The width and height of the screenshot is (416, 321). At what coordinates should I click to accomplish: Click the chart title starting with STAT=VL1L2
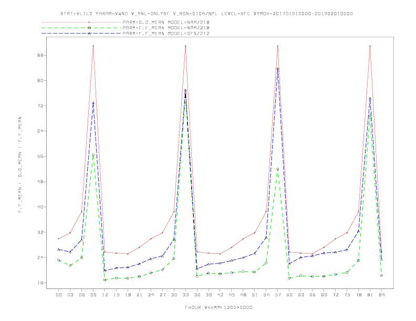(206, 14)
